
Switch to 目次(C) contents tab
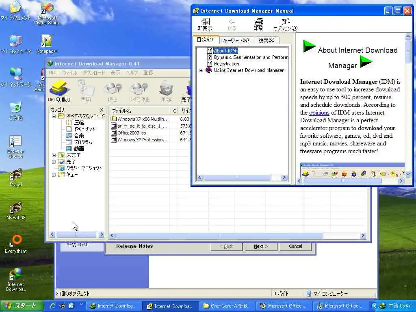[205, 40]
